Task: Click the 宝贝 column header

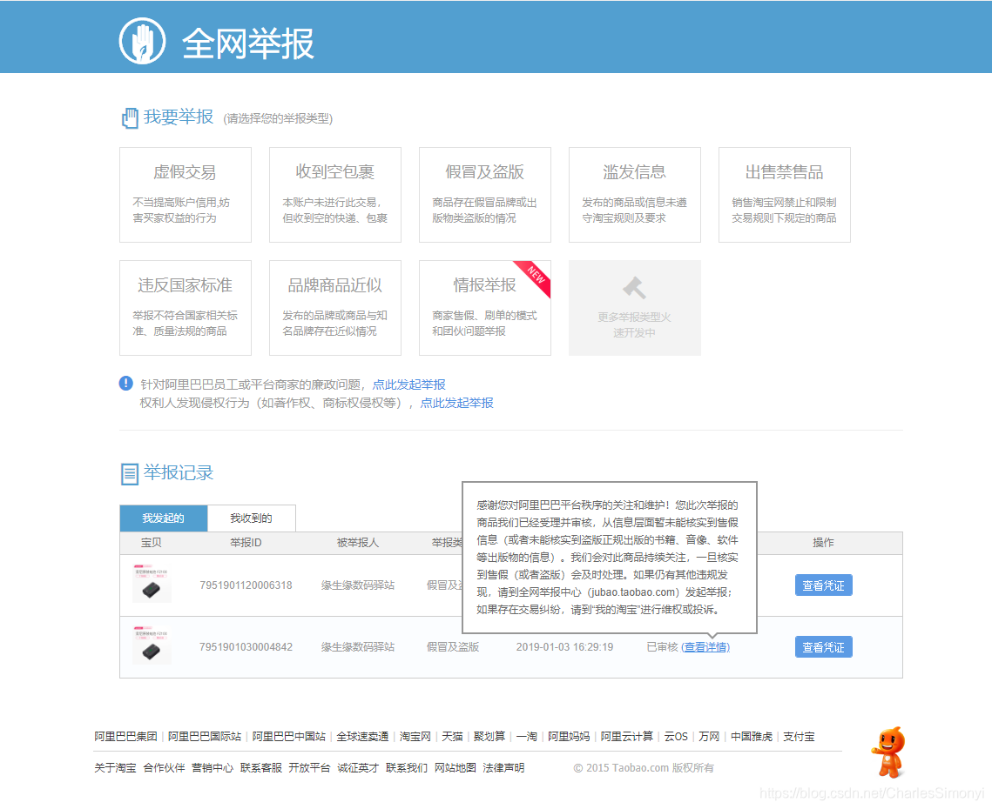Action: point(152,543)
